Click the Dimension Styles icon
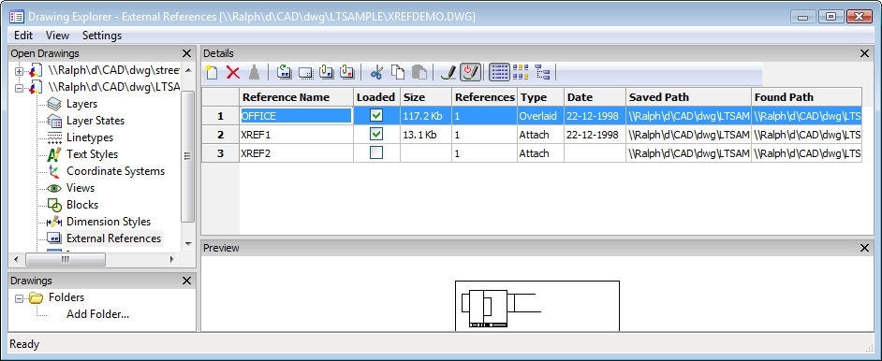882x361 pixels. [54, 222]
